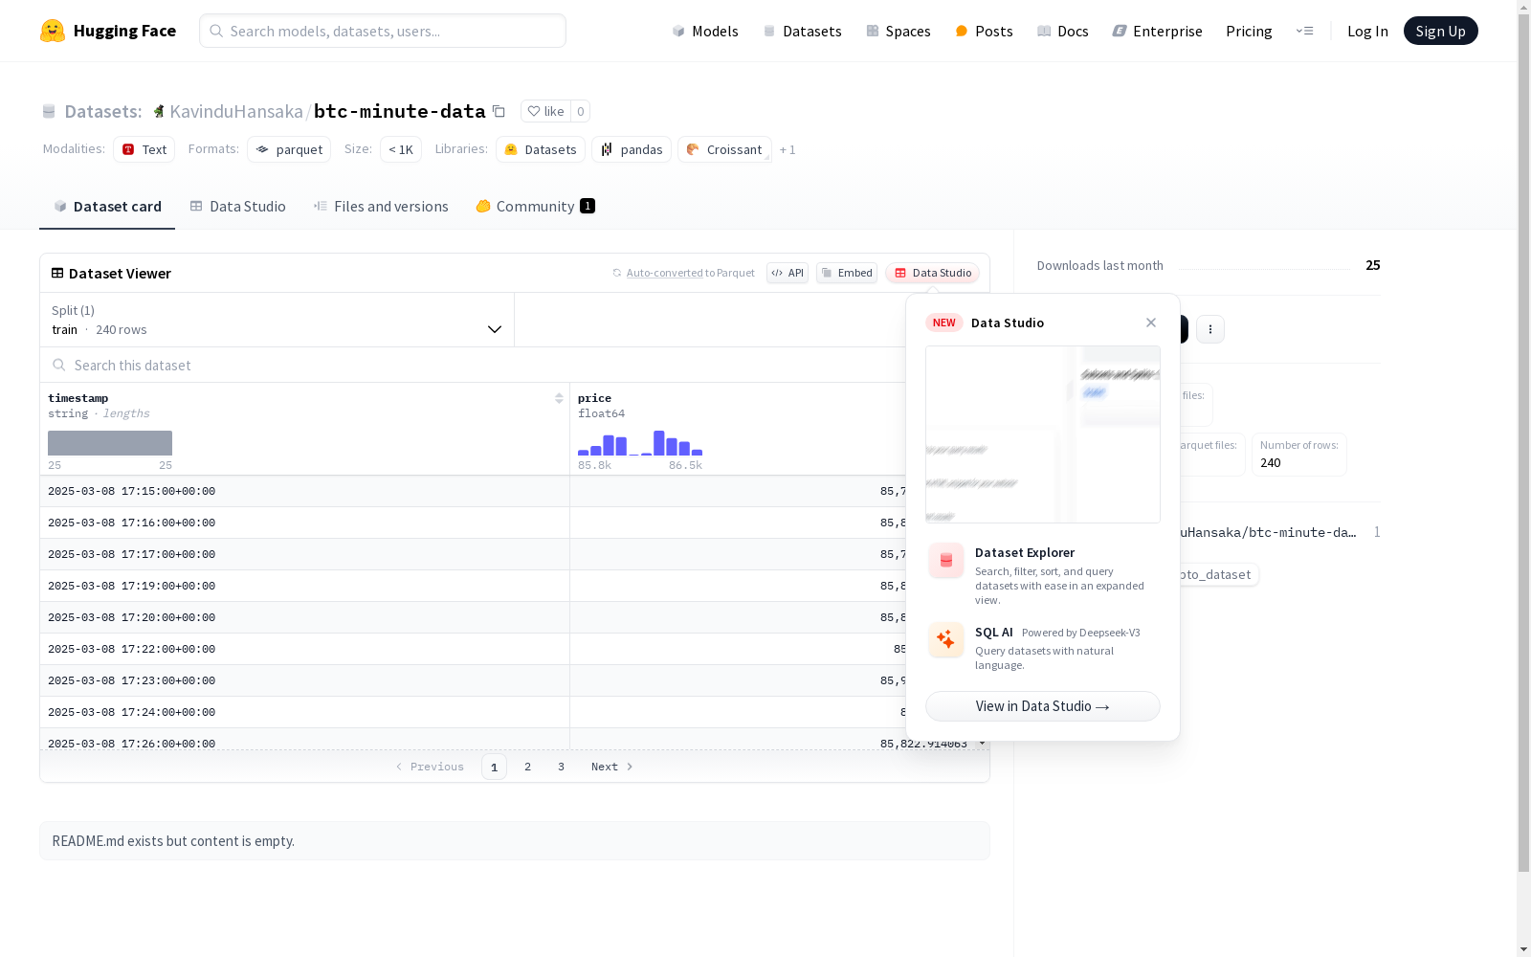1531x957 pixels.
Task: Click the Text modality tag
Action: tap(144, 149)
